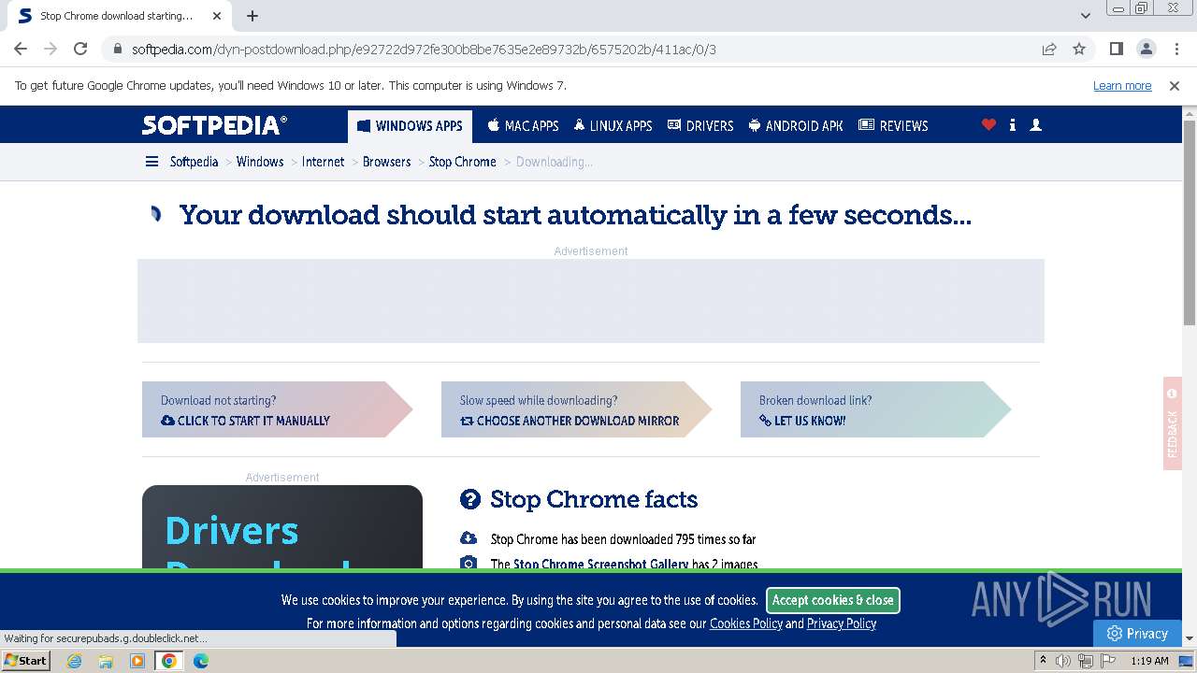
Task: Dismiss the Windows 7 update notice
Action: pyautogui.click(x=1175, y=85)
